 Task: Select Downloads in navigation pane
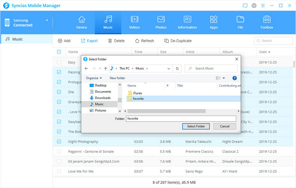coord(100,98)
